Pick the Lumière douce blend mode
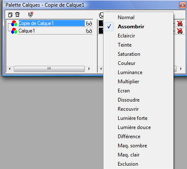Screen dimensions: 187x169 [x=134, y=127]
